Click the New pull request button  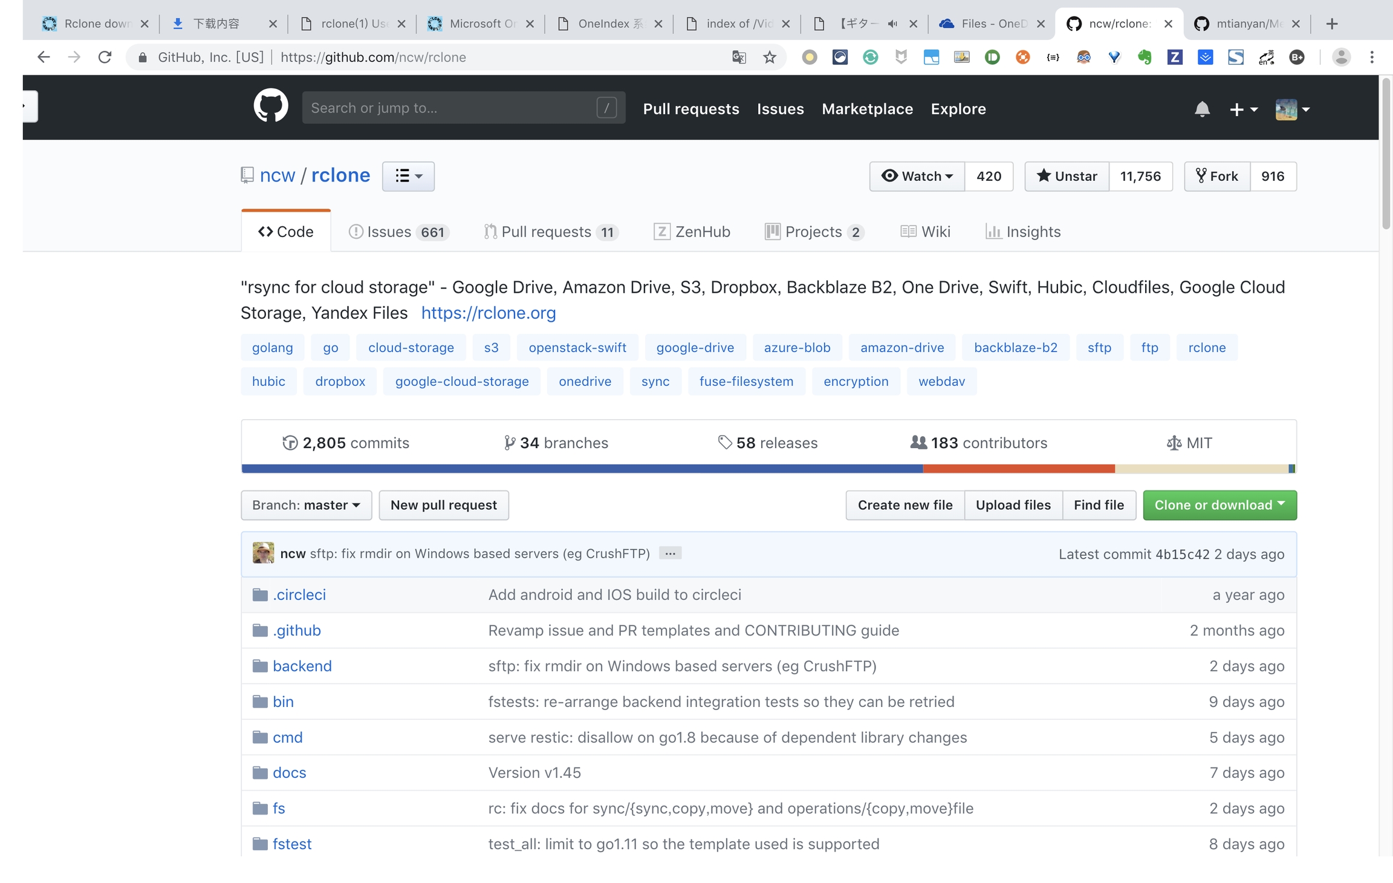[x=443, y=505]
